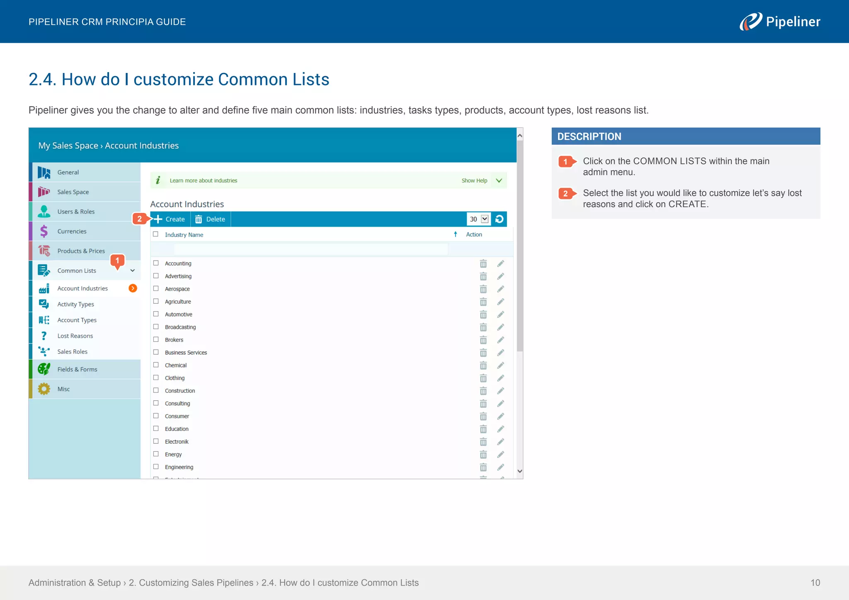Expand the Show Help chevron
Image resolution: width=849 pixels, height=600 pixels.
[499, 181]
